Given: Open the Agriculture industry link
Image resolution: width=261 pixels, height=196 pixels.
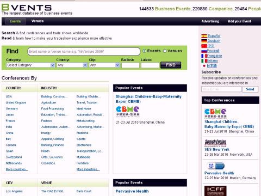Looking at the screenshot, I should click(48, 102).
